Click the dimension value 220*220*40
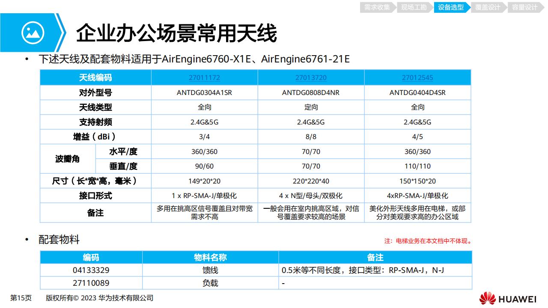548x308 pixels. click(x=311, y=181)
